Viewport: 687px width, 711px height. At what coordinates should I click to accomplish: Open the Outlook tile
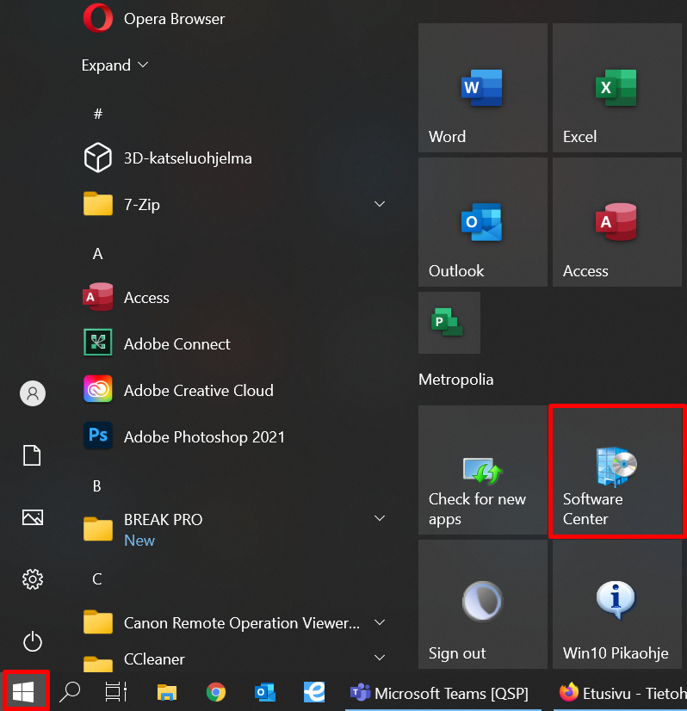(482, 222)
